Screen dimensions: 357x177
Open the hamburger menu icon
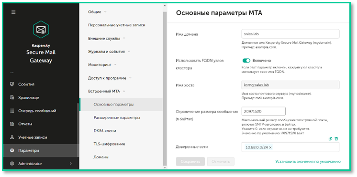coord(13,12)
